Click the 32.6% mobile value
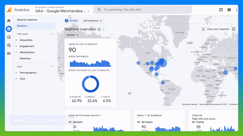Viewport: 243px width, 136px height. 92,101
